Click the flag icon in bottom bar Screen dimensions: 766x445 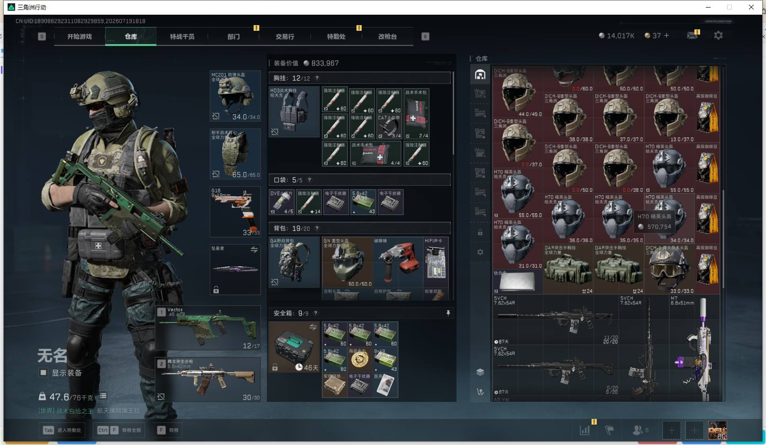[x=610, y=430]
